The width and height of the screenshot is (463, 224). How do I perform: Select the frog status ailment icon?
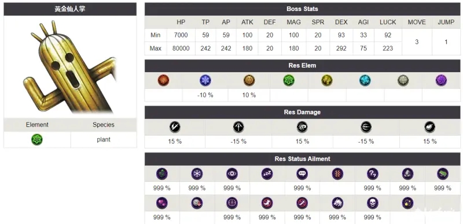(443, 174)
